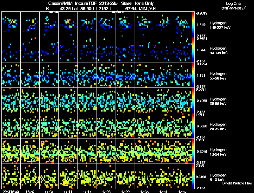The height and width of the screenshot is (193, 254).
Task: Select the 'Stare' word in the title
Action: pyautogui.click(x=126, y=3)
